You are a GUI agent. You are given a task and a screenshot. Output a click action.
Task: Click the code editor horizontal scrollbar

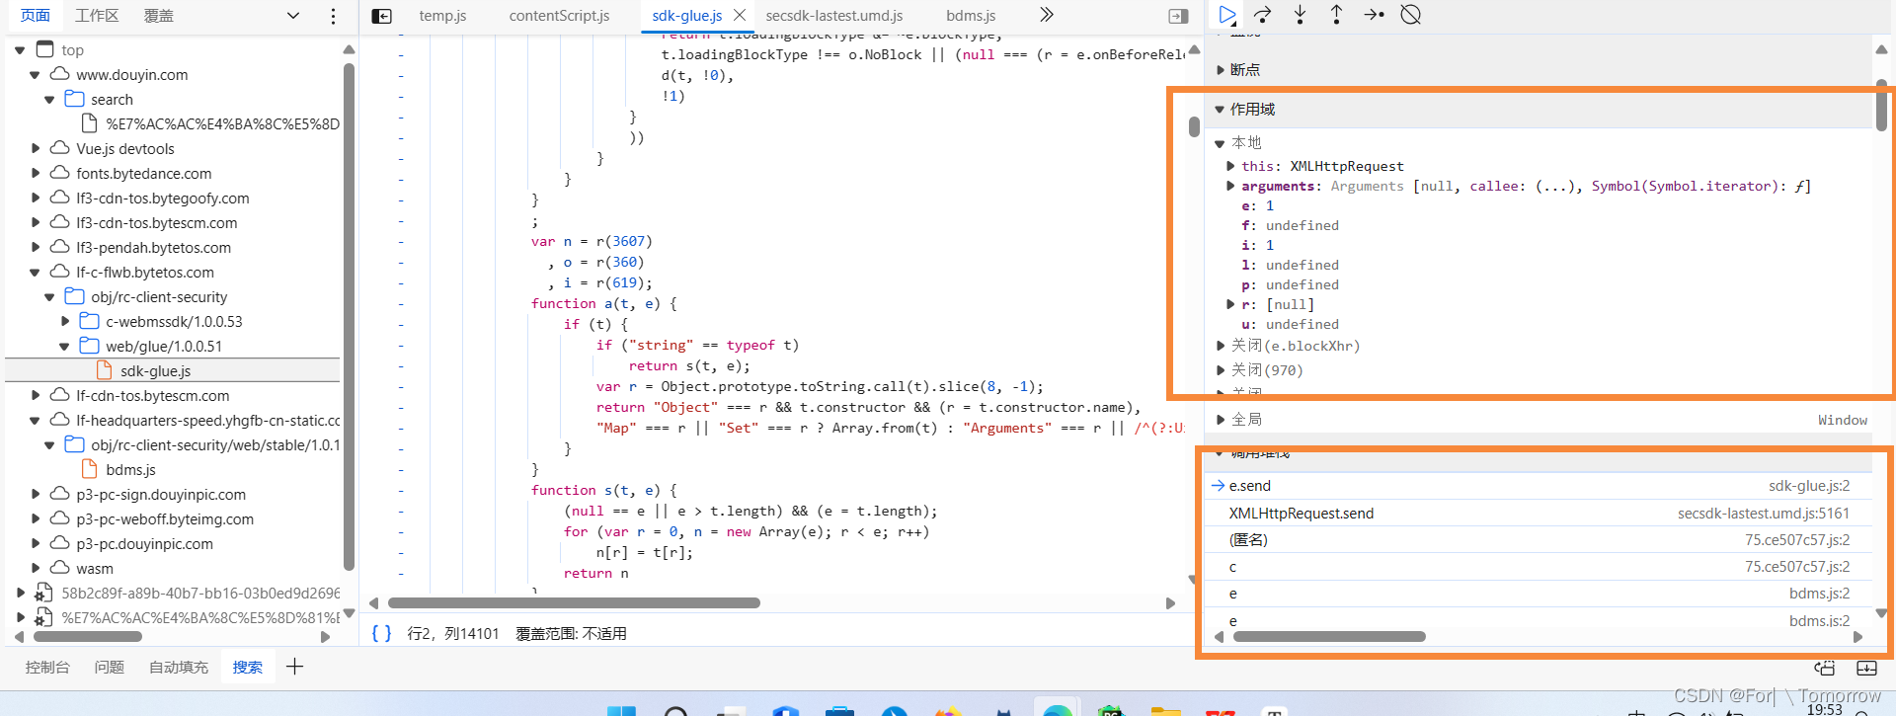tap(574, 603)
